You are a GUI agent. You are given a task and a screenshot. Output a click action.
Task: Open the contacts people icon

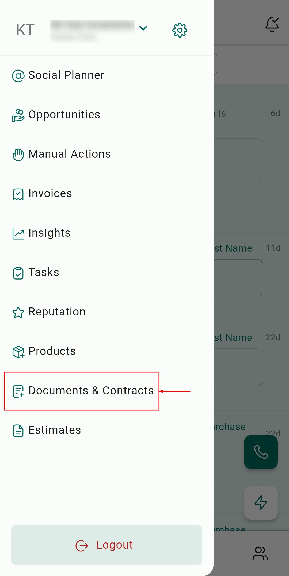click(260, 553)
